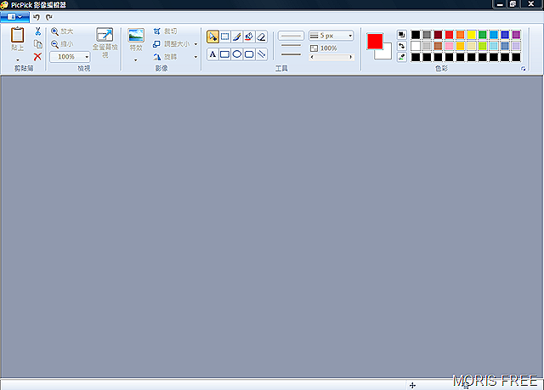
Task: Select the rectangle shape tool
Action: [x=224, y=54]
